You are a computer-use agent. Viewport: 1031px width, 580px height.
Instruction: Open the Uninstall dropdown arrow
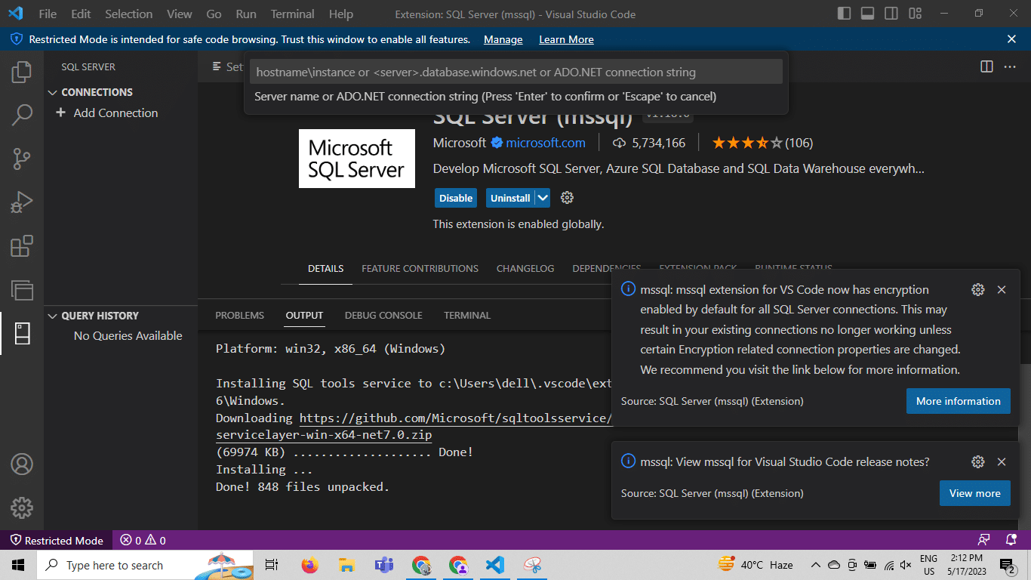pos(543,198)
